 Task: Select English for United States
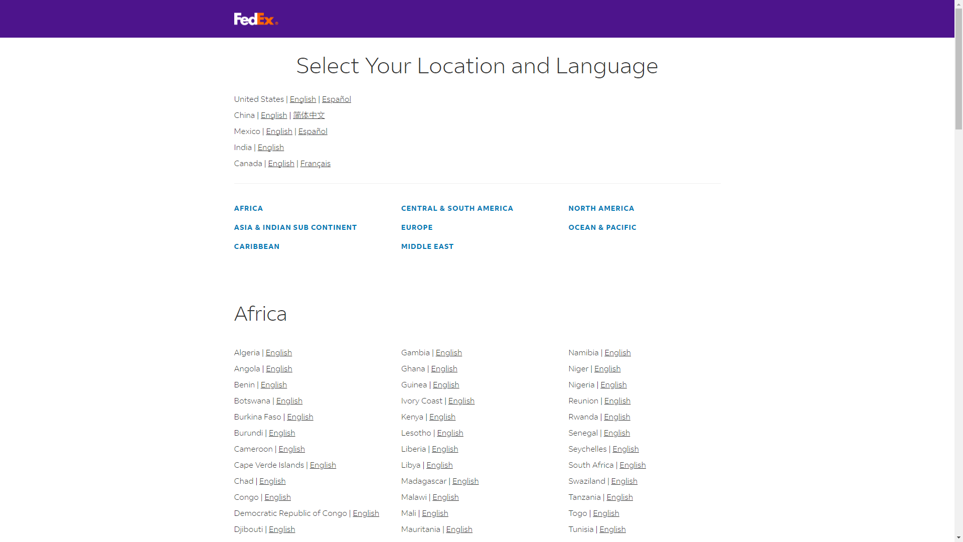302,99
